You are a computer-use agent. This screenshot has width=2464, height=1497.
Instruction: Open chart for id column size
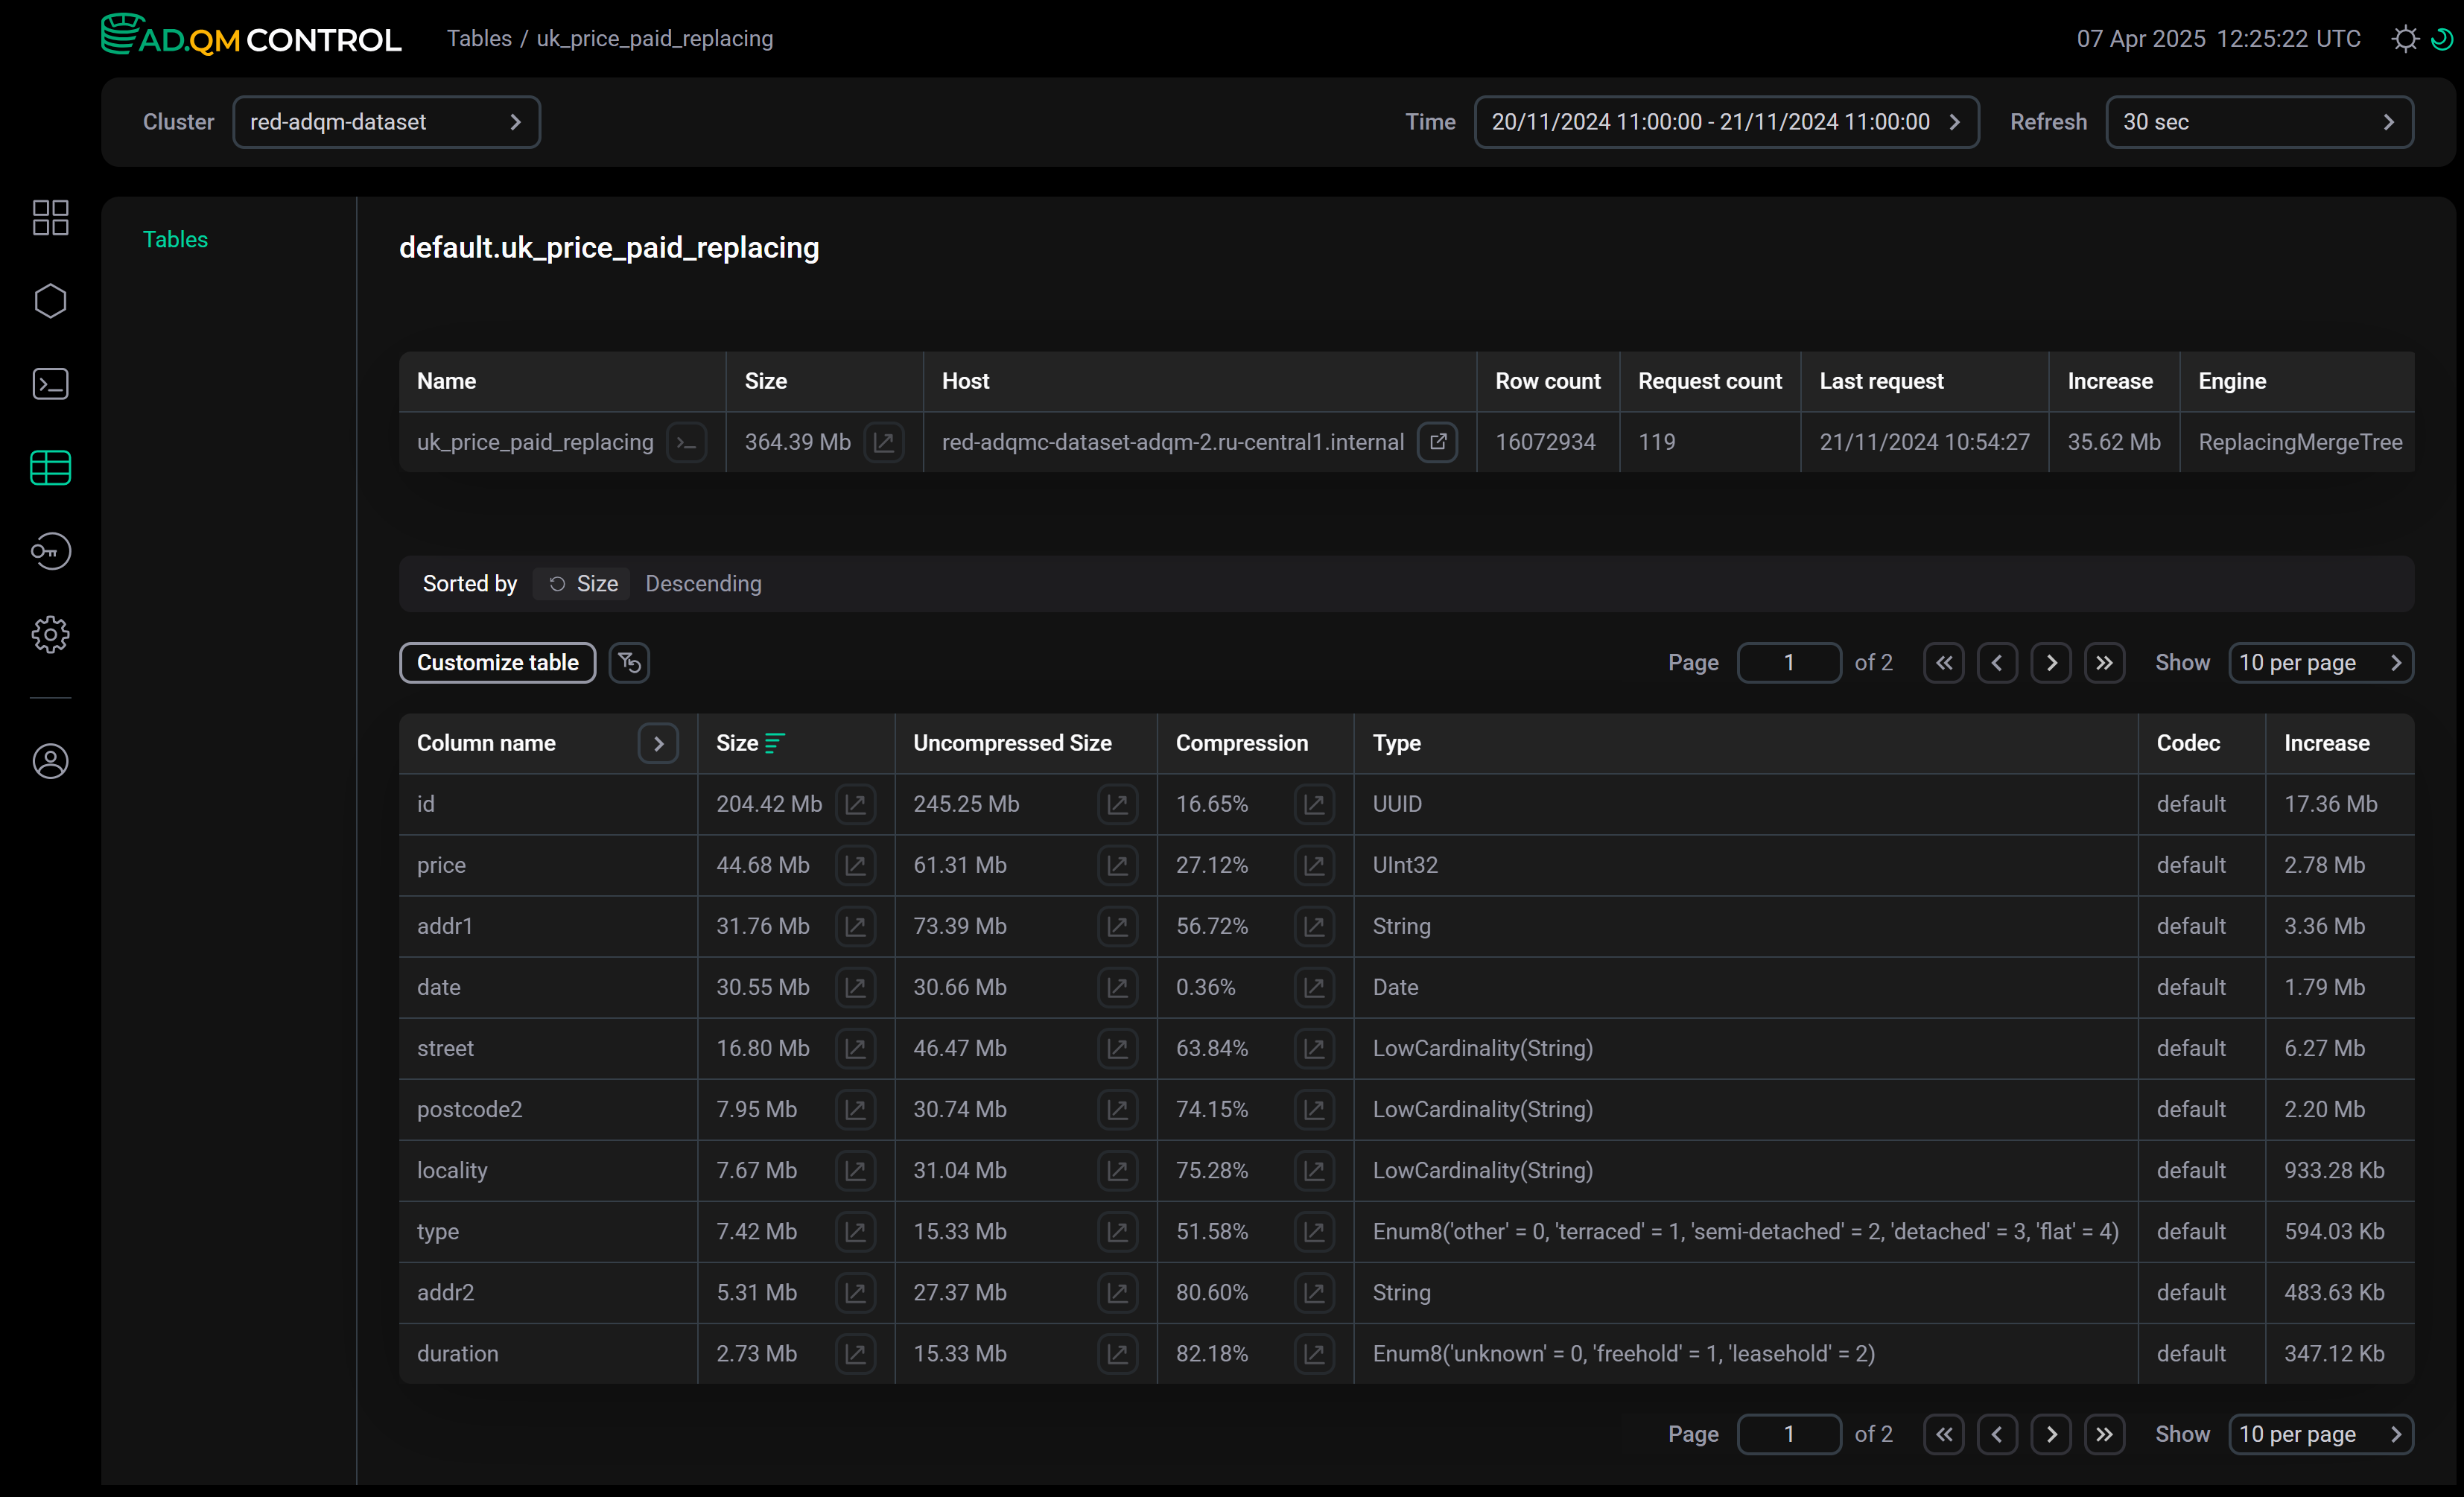855,804
